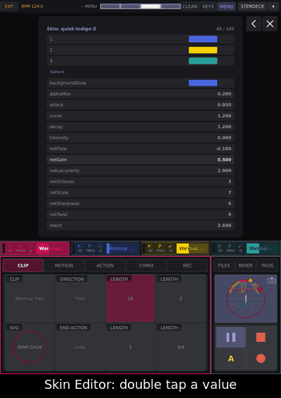
Task: Switch to the FILES tab
Action: click(224, 265)
